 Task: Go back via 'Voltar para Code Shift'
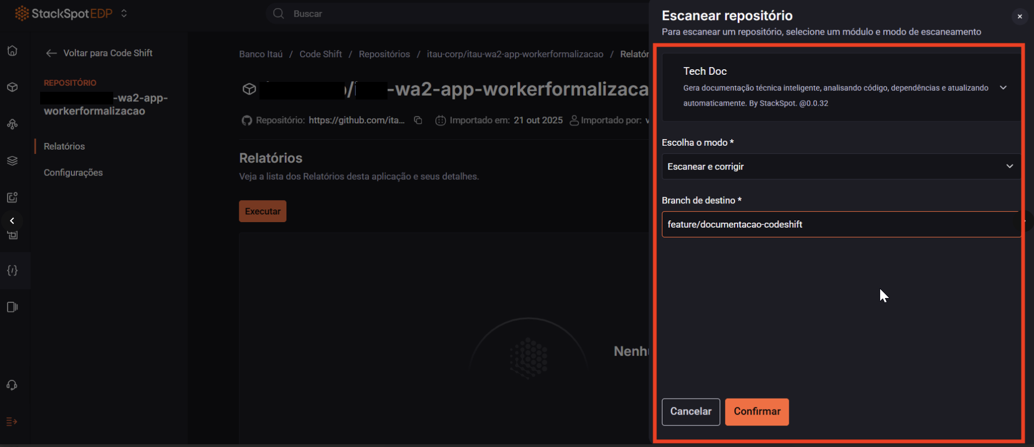tap(99, 53)
